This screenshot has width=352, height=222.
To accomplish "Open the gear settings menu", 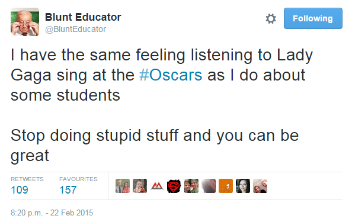I will click(x=271, y=18).
